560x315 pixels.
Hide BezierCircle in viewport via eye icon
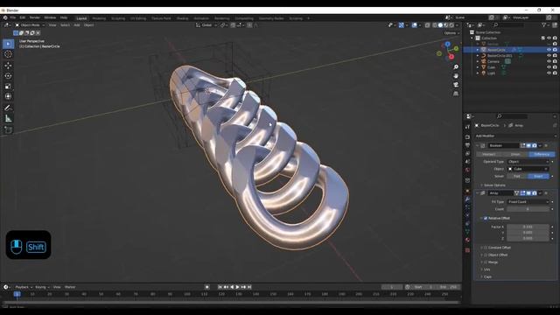pos(549,50)
